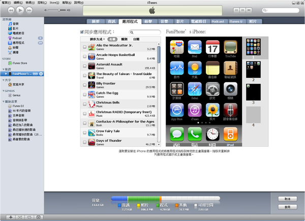Select the Mail app icon
This screenshot has width=305, height=221.
(x=195, y=47)
